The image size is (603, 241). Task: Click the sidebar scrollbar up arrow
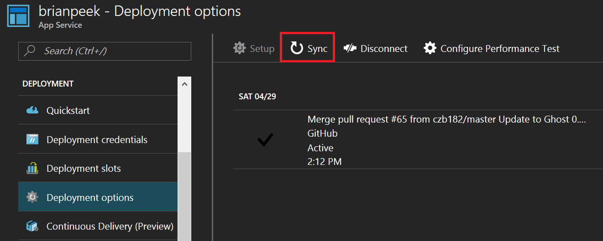point(184,84)
